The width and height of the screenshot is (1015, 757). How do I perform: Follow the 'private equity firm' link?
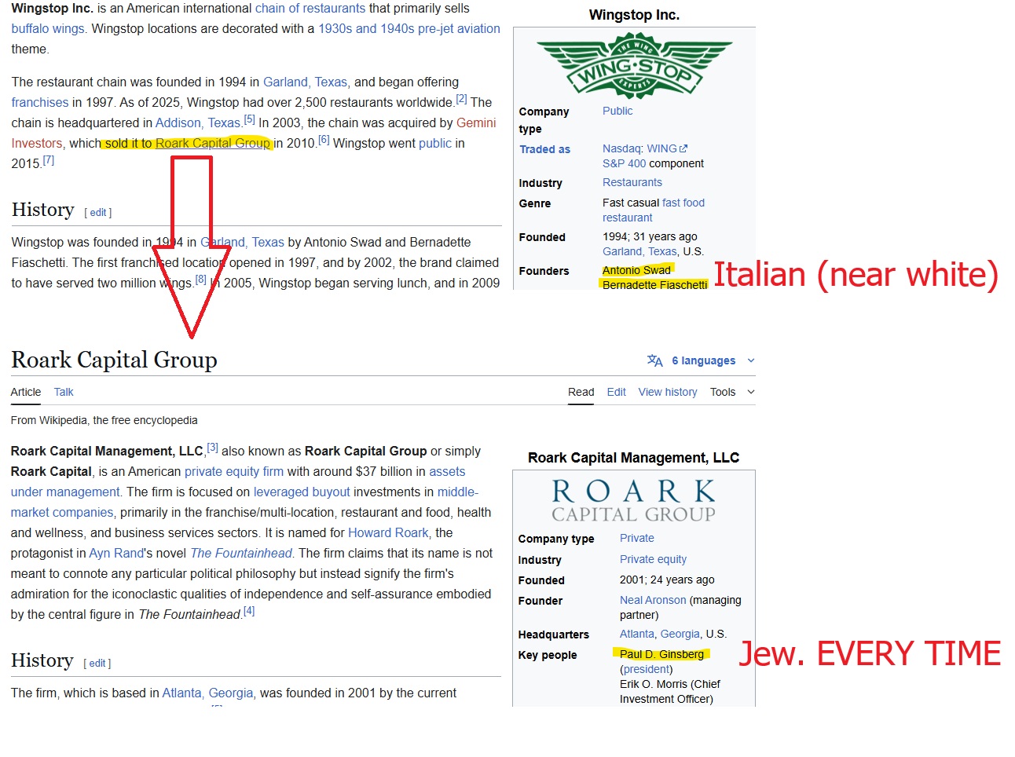(x=234, y=471)
